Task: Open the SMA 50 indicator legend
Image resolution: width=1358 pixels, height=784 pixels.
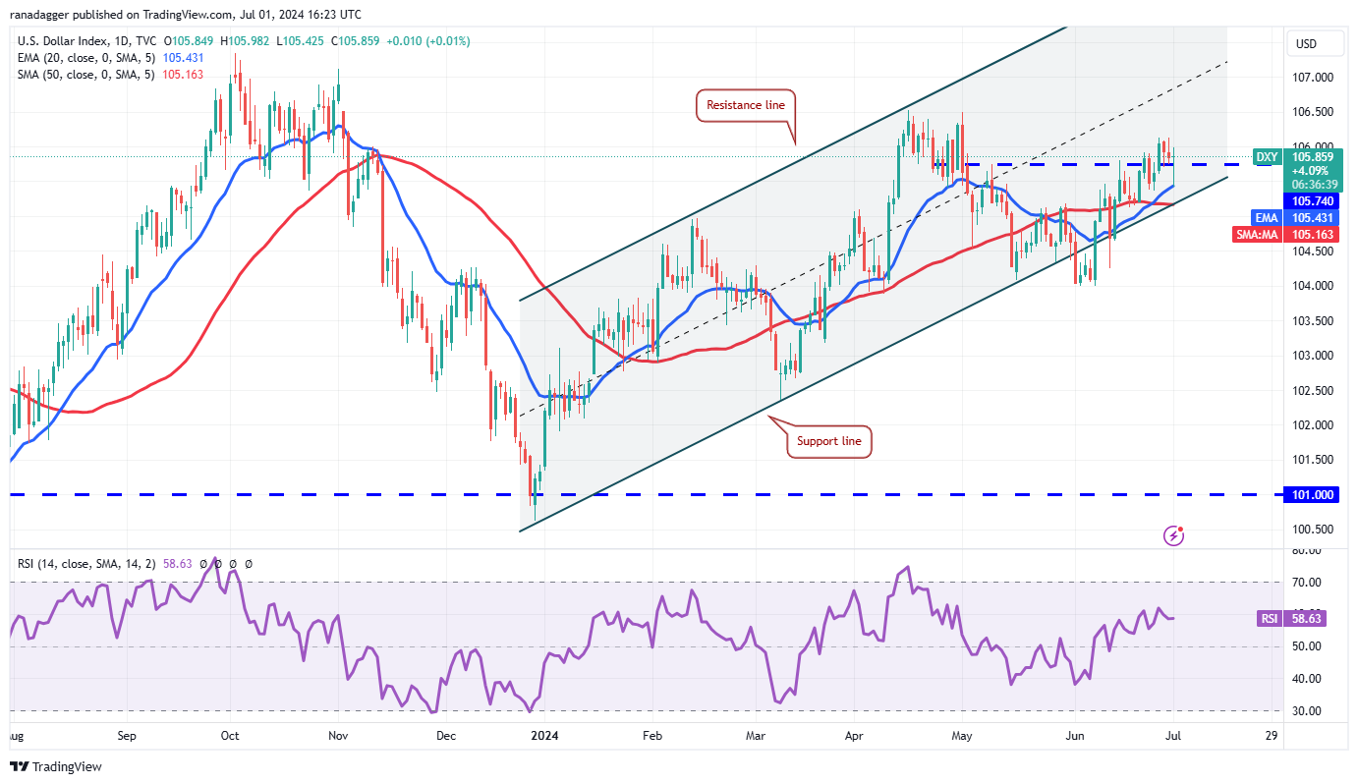Action: tap(85, 75)
